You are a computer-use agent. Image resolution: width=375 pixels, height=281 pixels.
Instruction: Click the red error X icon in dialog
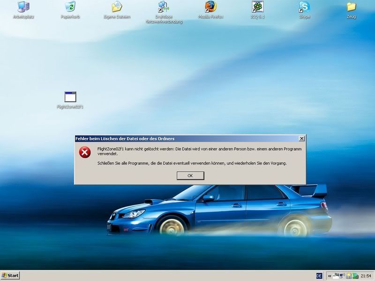pos(85,153)
